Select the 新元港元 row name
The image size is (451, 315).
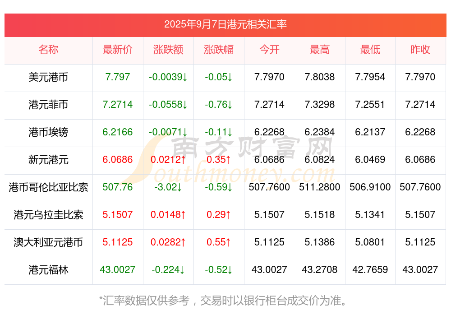(x=48, y=160)
